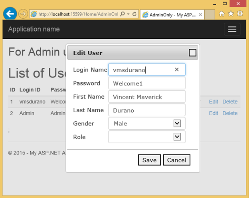
Task: Select the AdminOnly browser tab
Action: 172,15
